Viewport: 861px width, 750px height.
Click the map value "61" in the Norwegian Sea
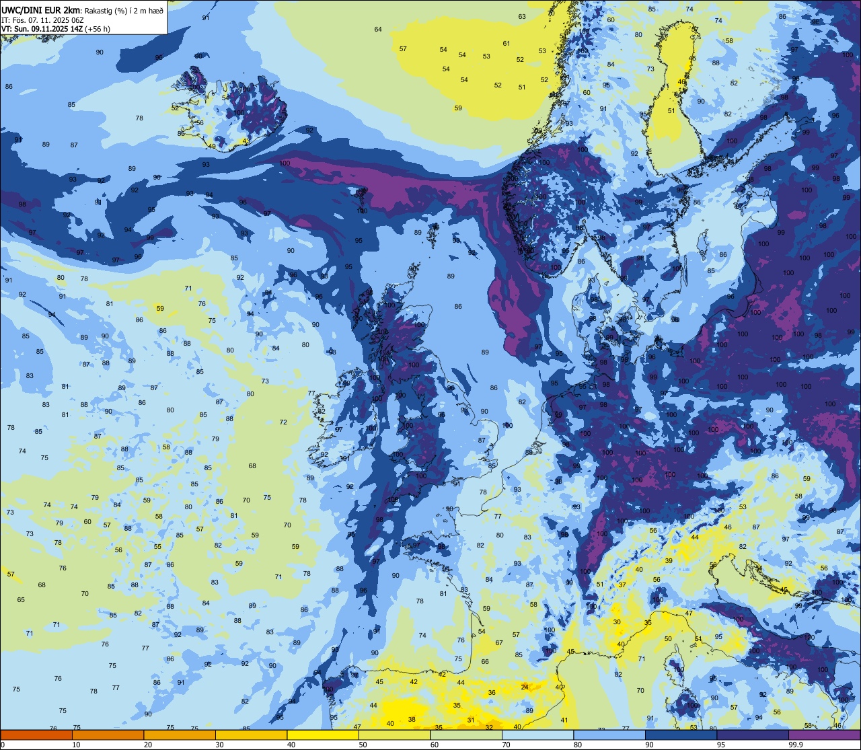[507, 43]
